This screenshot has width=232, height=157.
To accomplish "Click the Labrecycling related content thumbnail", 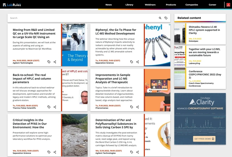I will pos(180,56).
